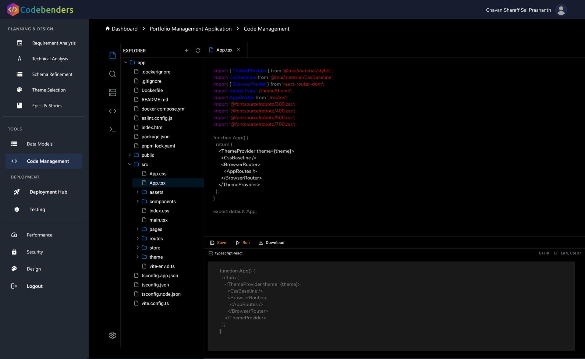Select the database/server icon in the editor sidebar
This screenshot has width=585, height=359.
[x=112, y=92]
